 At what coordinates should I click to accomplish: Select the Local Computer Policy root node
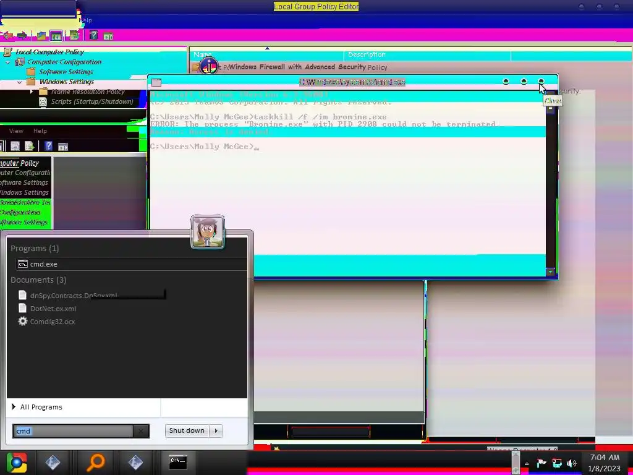coord(49,52)
